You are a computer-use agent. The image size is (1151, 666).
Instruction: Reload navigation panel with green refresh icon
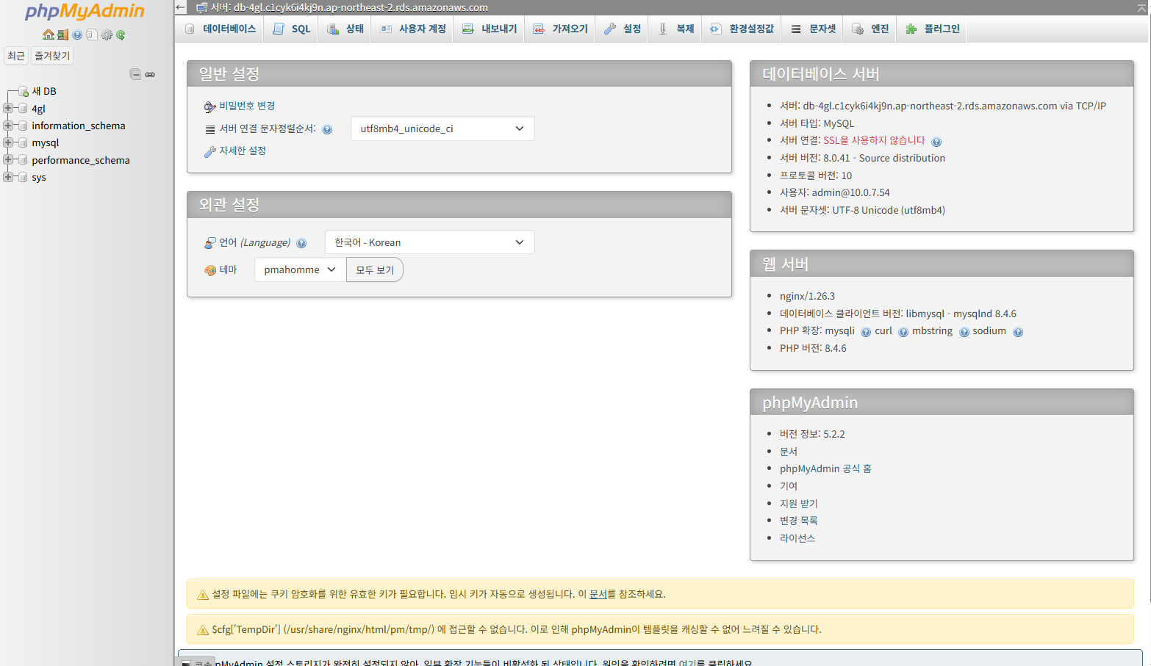point(121,35)
